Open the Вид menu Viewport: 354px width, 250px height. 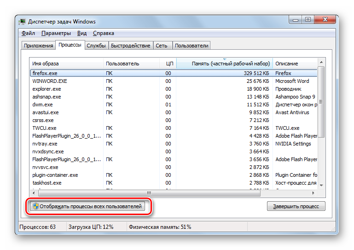click(82, 33)
